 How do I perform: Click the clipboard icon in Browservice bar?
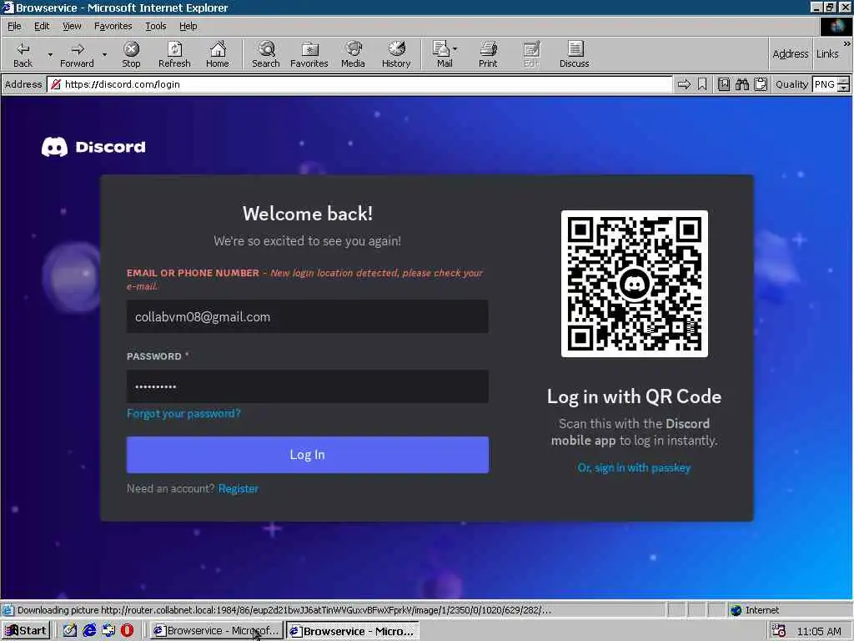(761, 84)
